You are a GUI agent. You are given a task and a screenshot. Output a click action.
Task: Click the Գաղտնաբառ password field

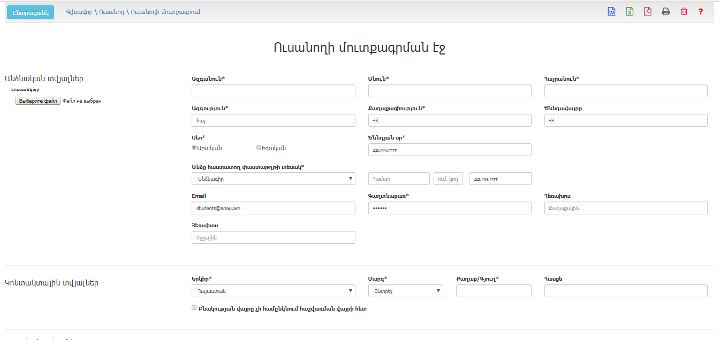click(450, 208)
